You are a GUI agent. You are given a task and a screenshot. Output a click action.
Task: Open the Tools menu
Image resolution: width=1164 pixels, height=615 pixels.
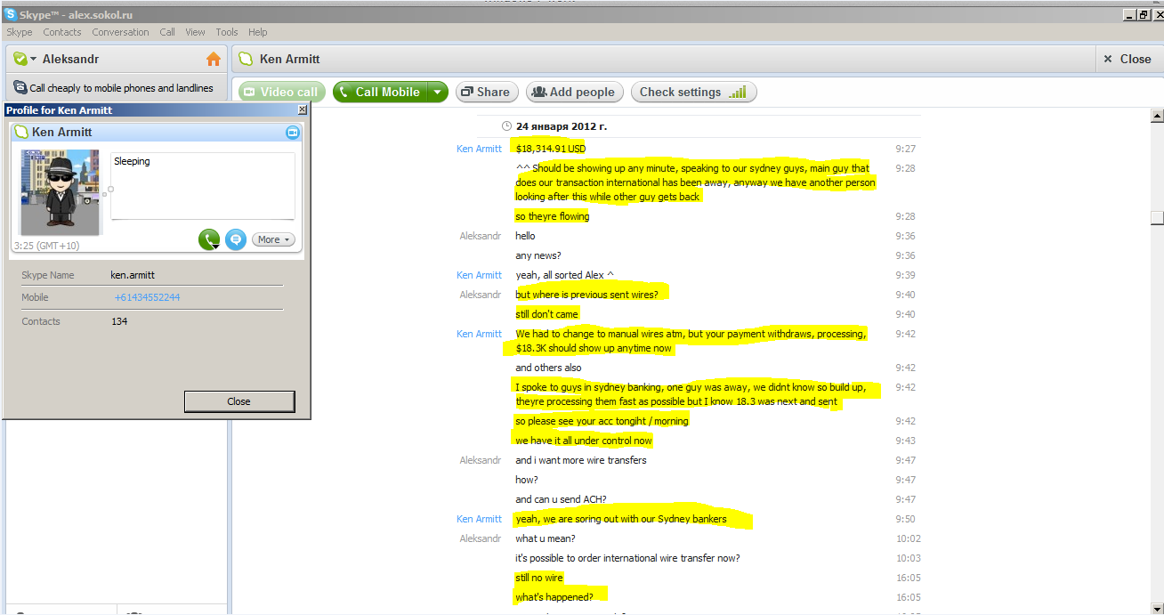coord(227,32)
